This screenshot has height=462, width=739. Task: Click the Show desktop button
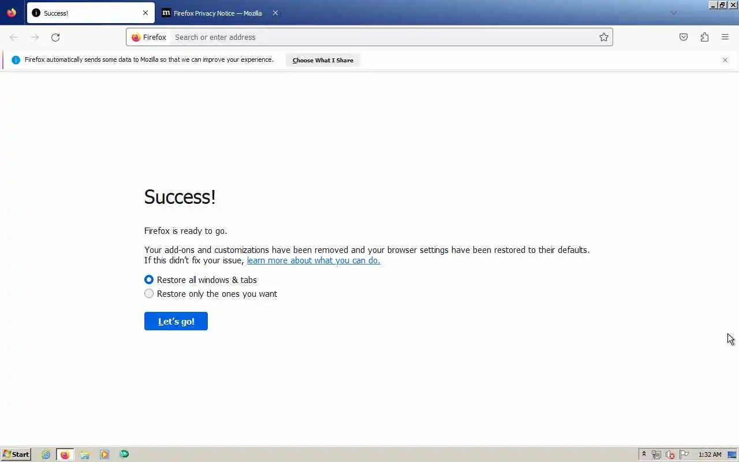click(x=732, y=454)
